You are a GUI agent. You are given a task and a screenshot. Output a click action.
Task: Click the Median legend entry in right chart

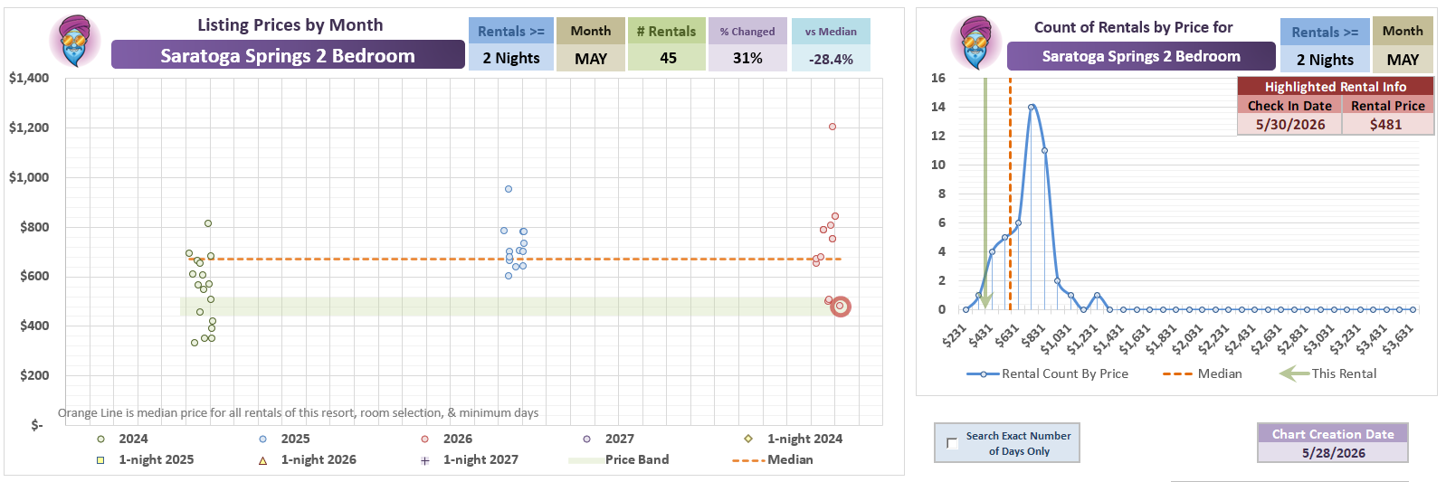pos(1203,373)
